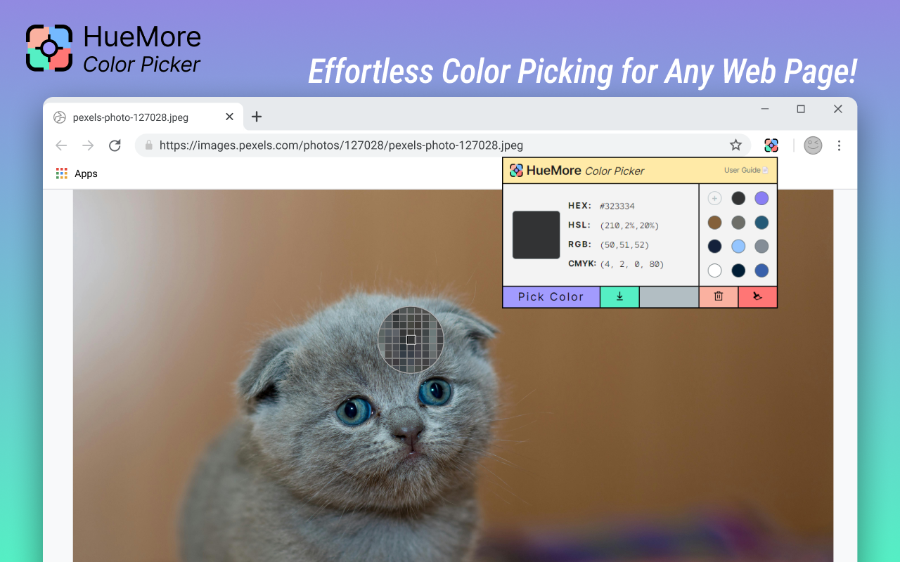Select the purple palette swatch

(x=761, y=198)
